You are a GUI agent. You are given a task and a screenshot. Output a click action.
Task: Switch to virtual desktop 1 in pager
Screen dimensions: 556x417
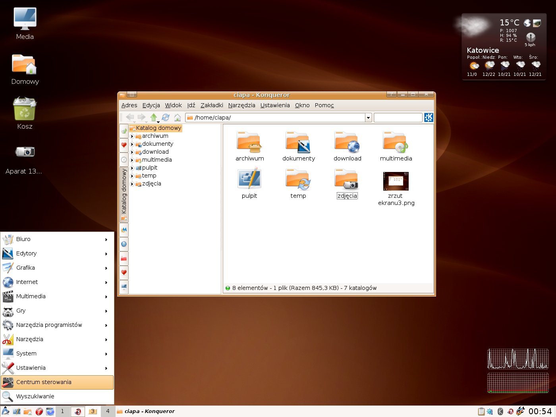tap(62, 411)
